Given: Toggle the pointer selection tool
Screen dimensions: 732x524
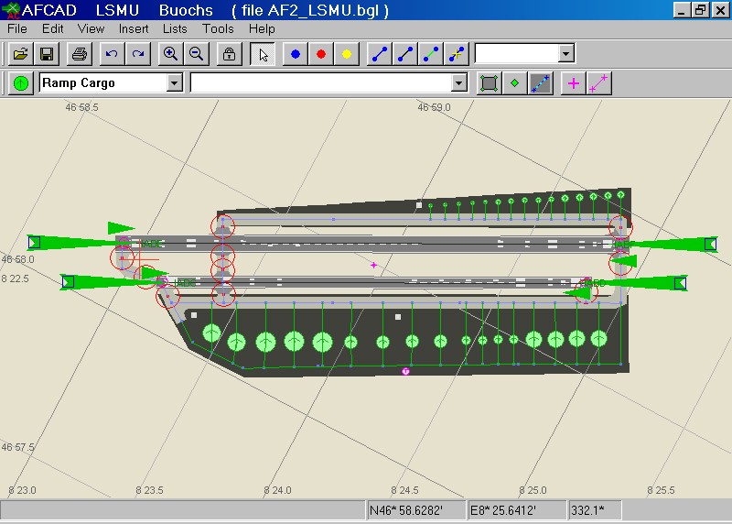Looking at the screenshot, I should [264, 54].
